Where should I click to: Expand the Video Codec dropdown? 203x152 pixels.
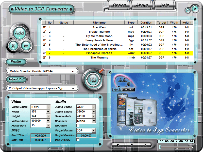click(x=48, y=107)
